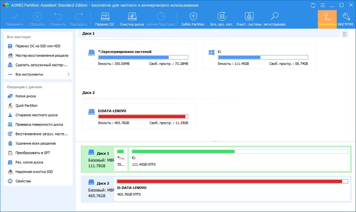The height and width of the screenshot is (212, 356).
Task: Select Перенос ОС на SSD или HDD wizard
Action: click(x=38, y=46)
